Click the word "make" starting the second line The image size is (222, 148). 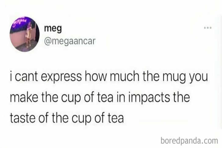[24, 97]
